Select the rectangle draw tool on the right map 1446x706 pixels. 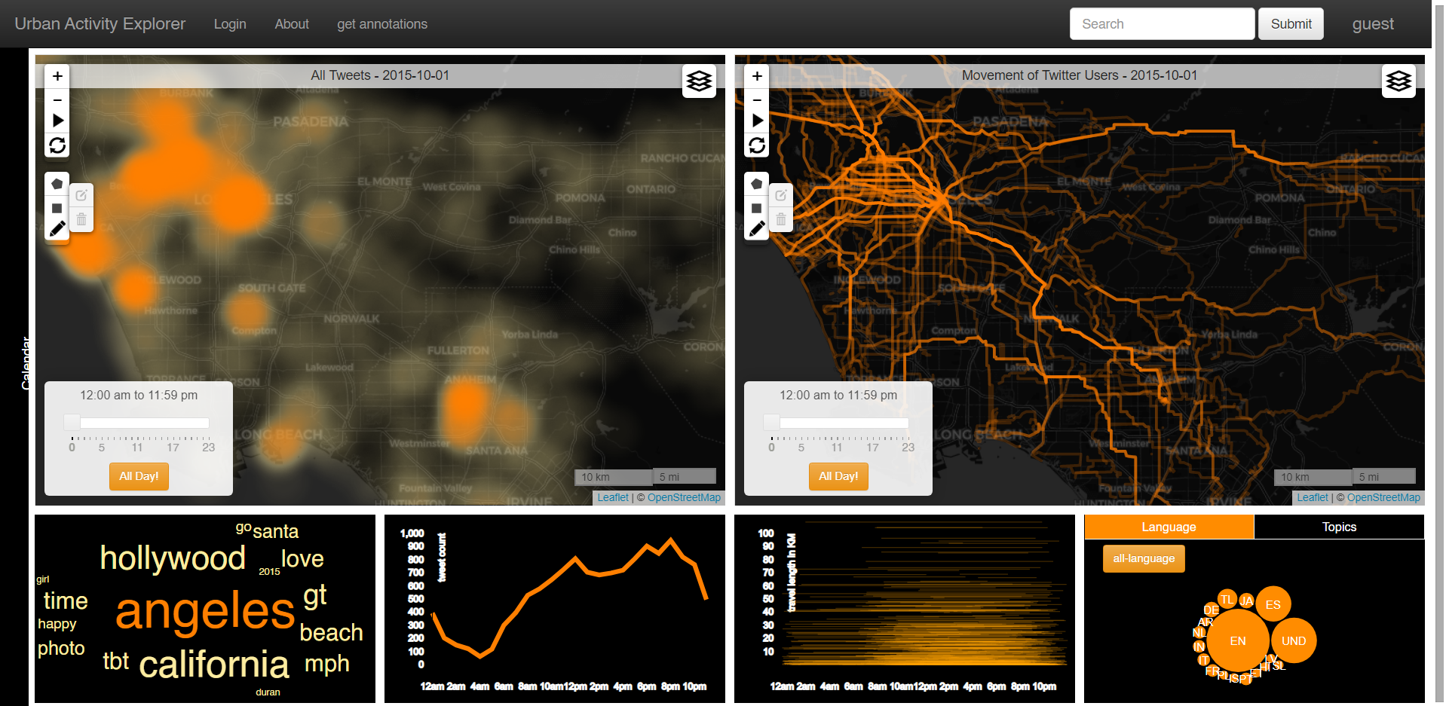click(x=756, y=206)
